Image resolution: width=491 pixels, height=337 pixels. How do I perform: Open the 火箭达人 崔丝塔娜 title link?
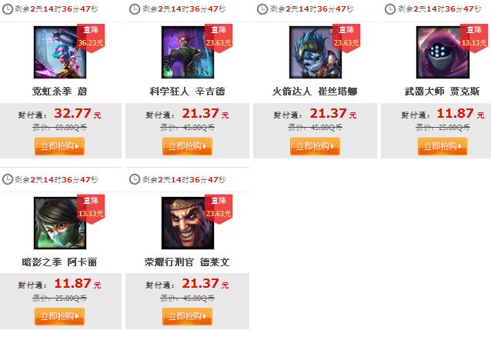tap(315, 92)
